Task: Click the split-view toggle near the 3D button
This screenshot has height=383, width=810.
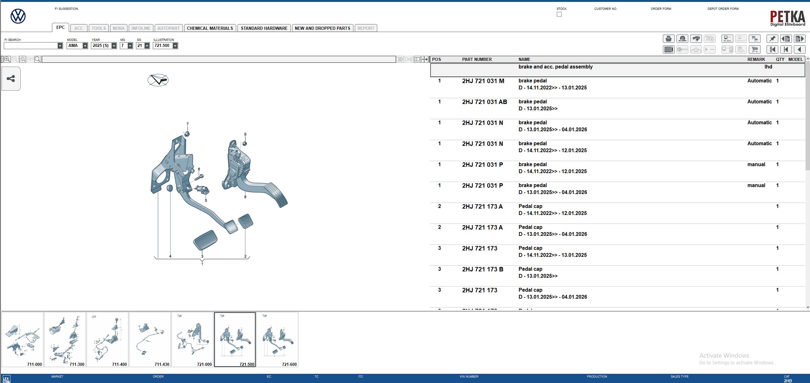Action: (x=417, y=59)
